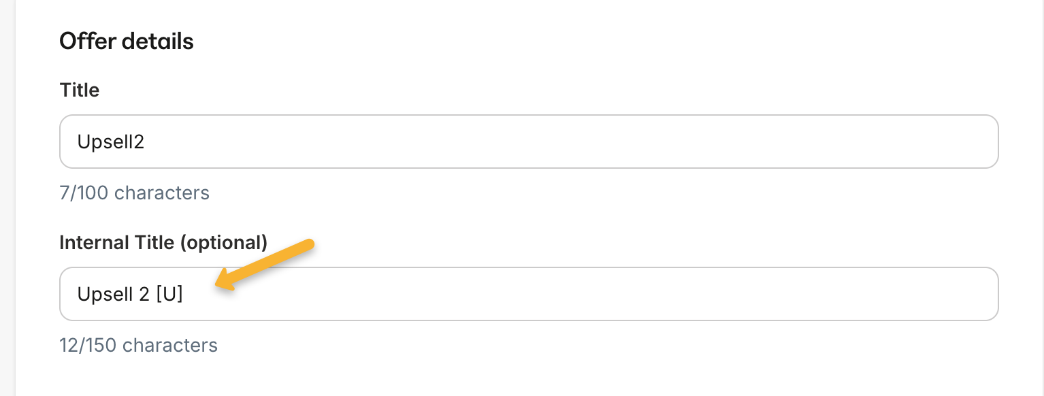1044x396 pixels.
Task: Click empty space inside Internal Title field
Action: point(613,294)
